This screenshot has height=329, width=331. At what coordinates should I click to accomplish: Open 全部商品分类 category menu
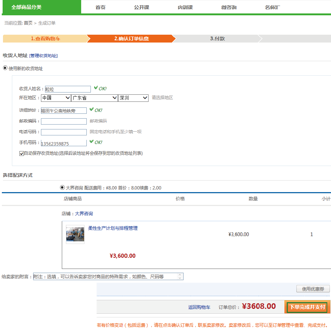coord(26,7)
